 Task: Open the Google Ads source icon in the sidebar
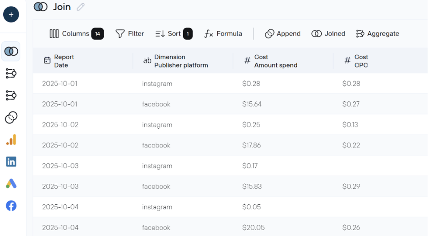click(11, 184)
